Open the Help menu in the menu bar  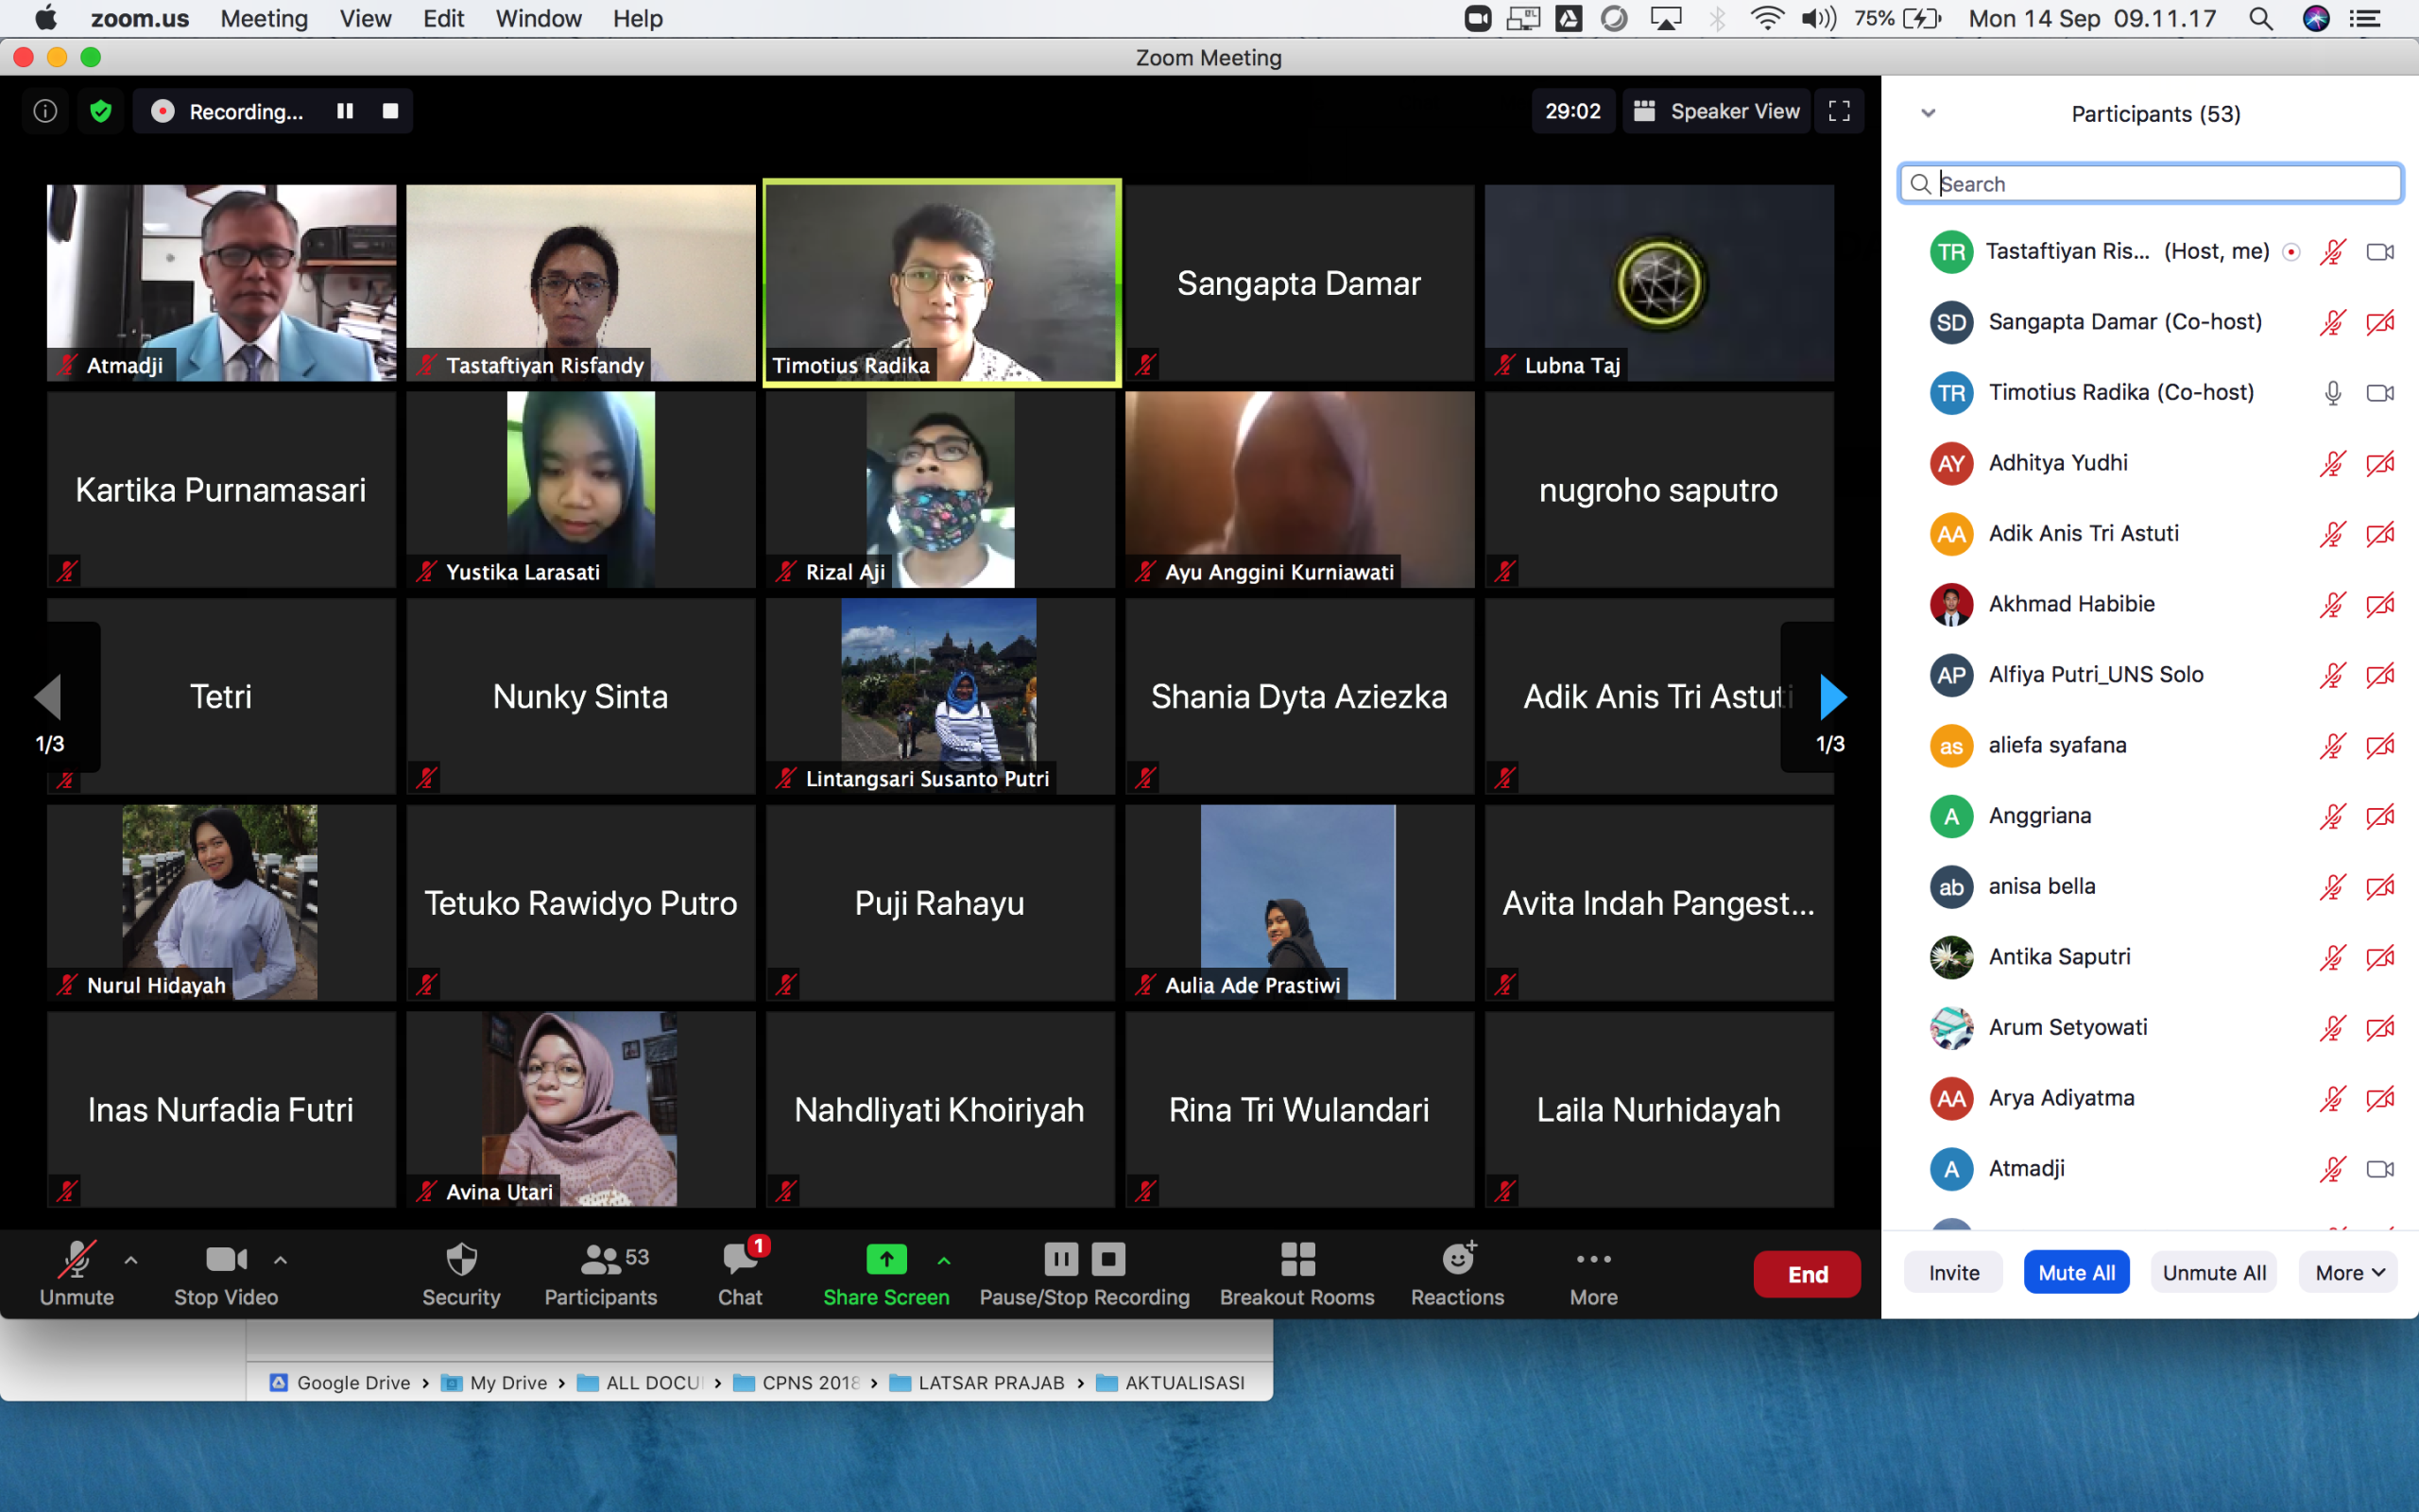(x=638, y=19)
